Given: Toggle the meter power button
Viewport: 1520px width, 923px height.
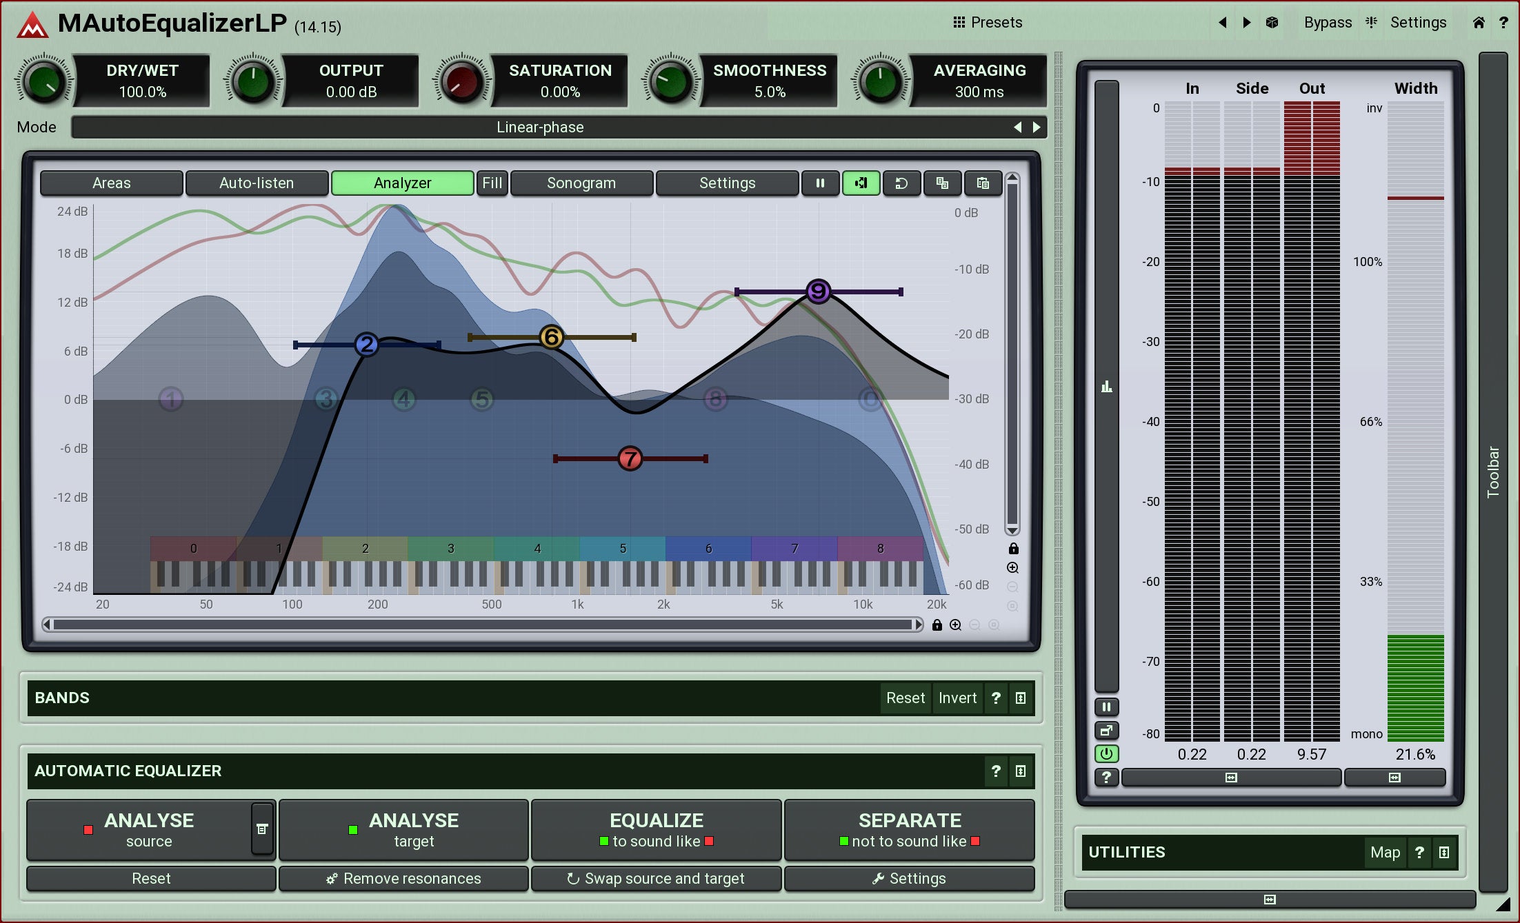Looking at the screenshot, I should (x=1106, y=753).
